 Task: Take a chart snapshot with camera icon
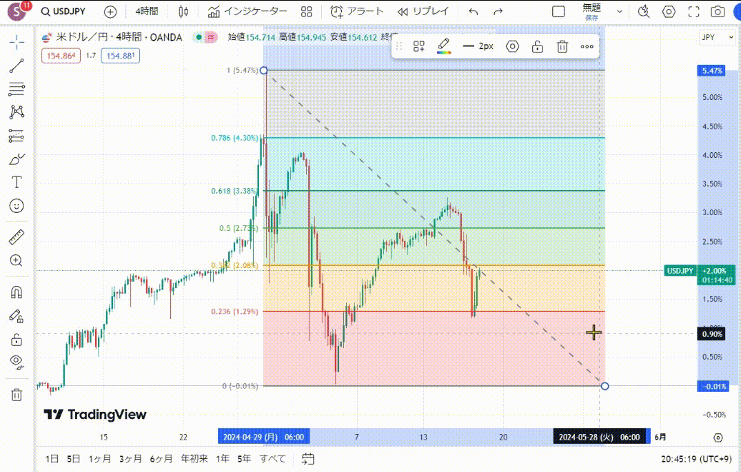[718, 11]
